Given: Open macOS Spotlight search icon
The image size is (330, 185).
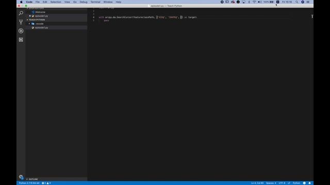Looking at the screenshot, I should (297, 2).
